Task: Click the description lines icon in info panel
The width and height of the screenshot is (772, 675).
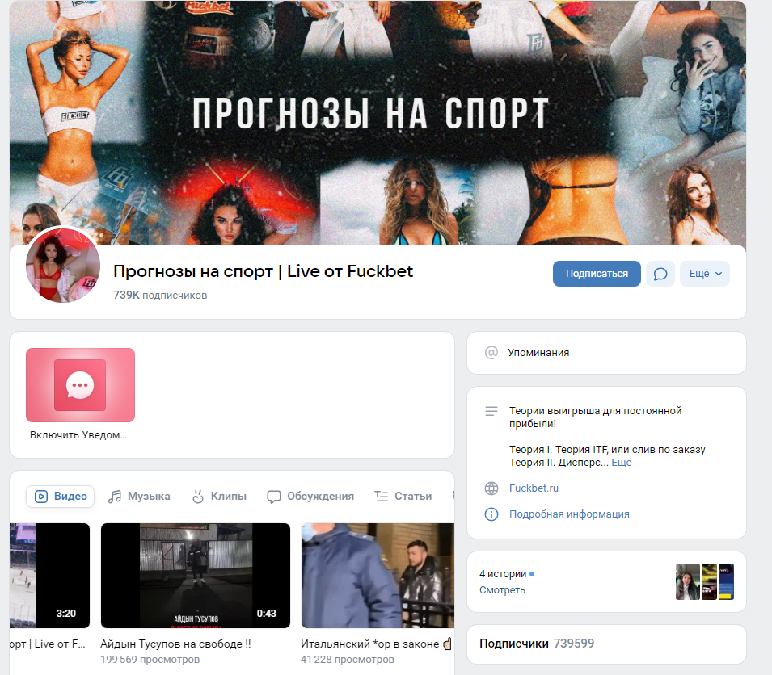Action: (491, 411)
